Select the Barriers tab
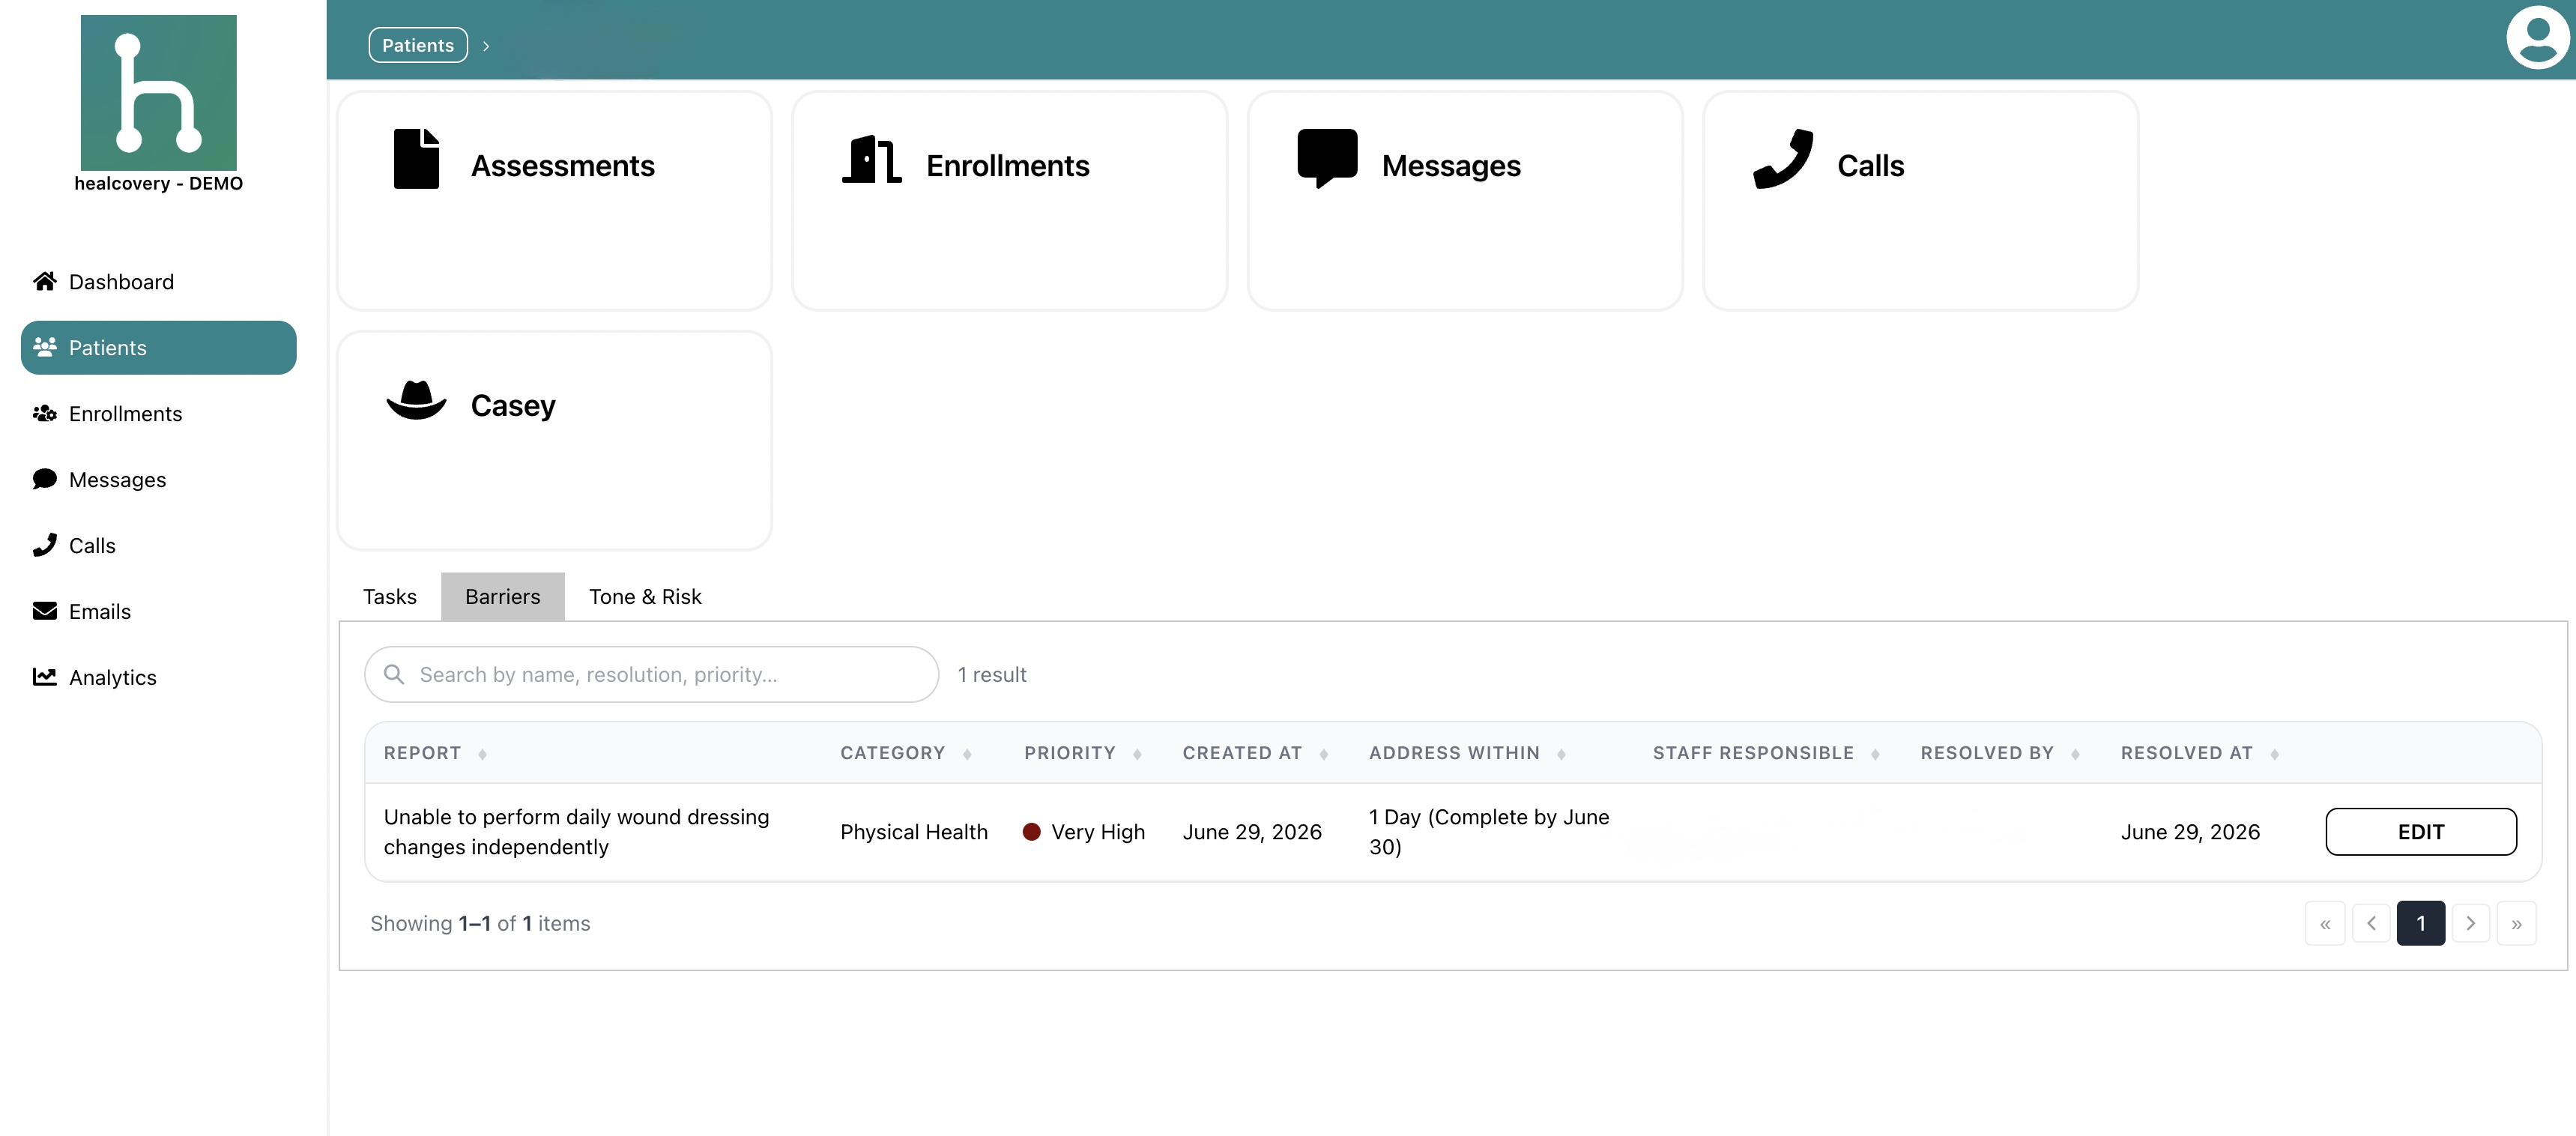Image resolution: width=2576 pixels, height=1136 pixels. (x=502, y=597)
